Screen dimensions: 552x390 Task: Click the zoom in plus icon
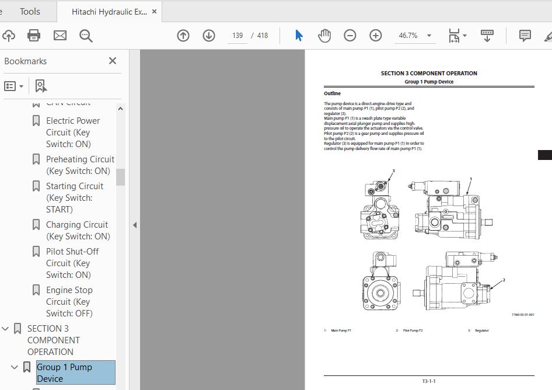376,36
